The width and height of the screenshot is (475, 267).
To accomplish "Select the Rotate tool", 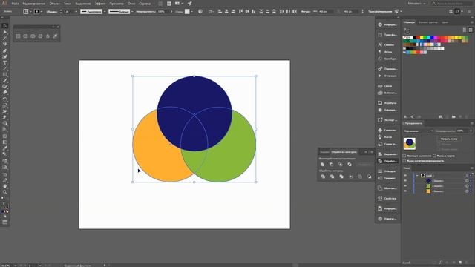I will coord(5,99).
